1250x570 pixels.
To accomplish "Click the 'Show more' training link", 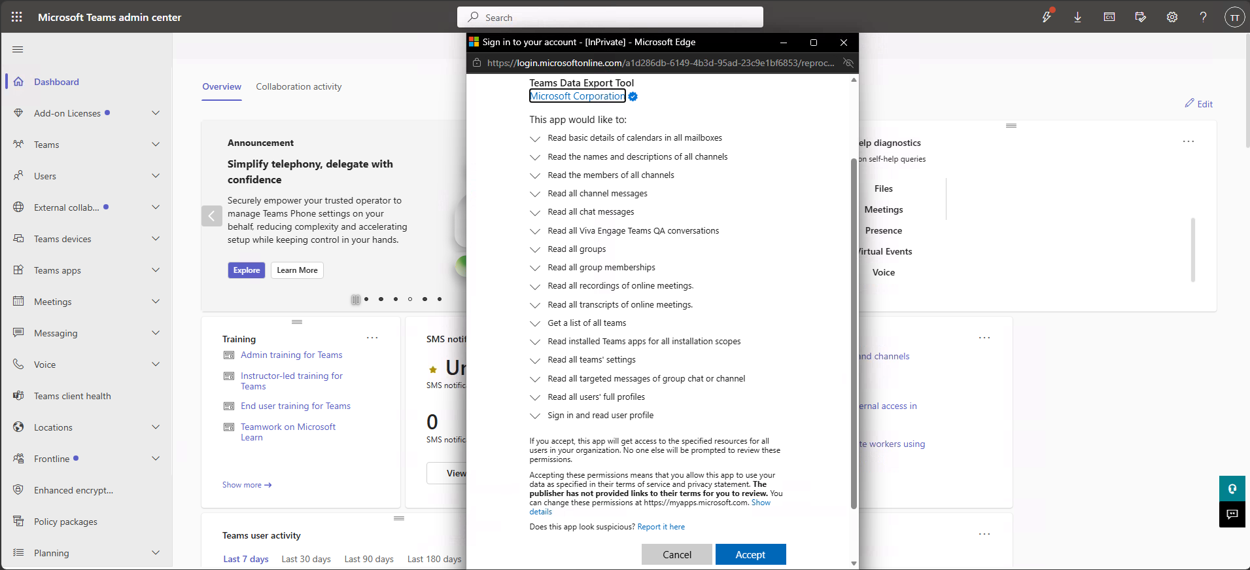I will click(247, 485).
